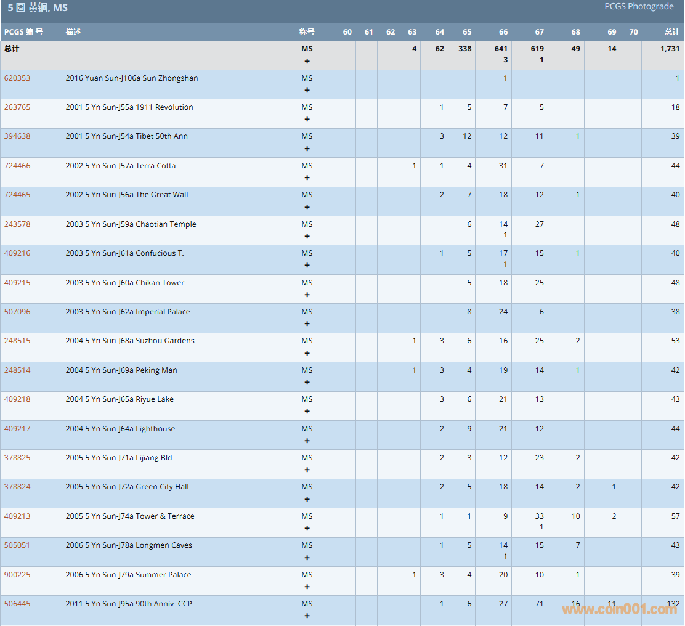Click the 描述 column header
Image resolution: width=685 pixels, height=626 pixels.
[73, 32]
